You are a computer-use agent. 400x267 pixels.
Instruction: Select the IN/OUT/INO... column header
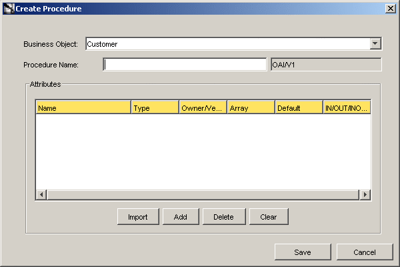pyautogui.click(x=347, y=107)
